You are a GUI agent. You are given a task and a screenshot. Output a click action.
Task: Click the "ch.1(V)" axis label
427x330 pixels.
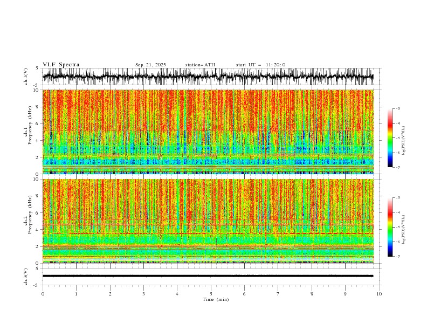pos(26,77)
